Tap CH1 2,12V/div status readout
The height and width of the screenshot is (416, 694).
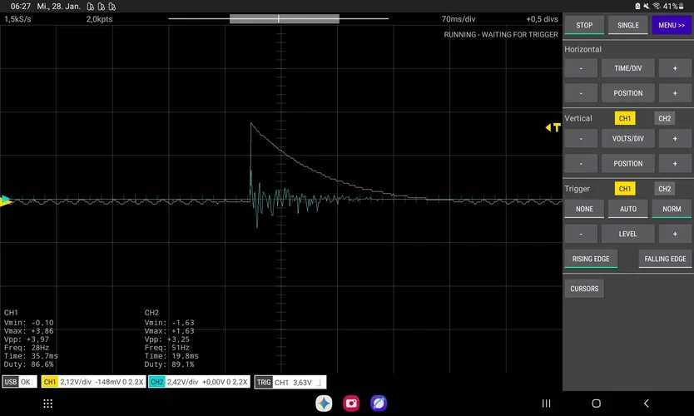[x=93, y=382]
